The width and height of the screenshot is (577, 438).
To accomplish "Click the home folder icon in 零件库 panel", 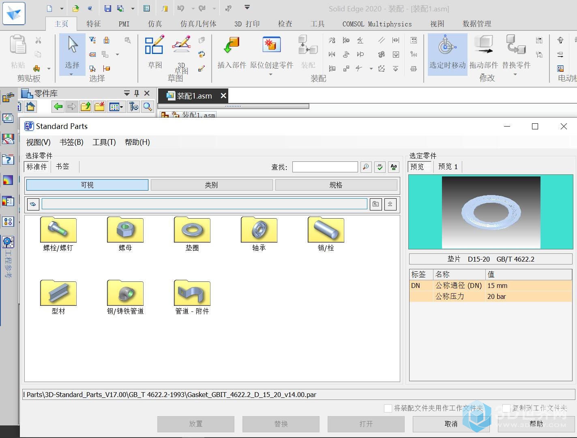I will (x=30, y=107).
